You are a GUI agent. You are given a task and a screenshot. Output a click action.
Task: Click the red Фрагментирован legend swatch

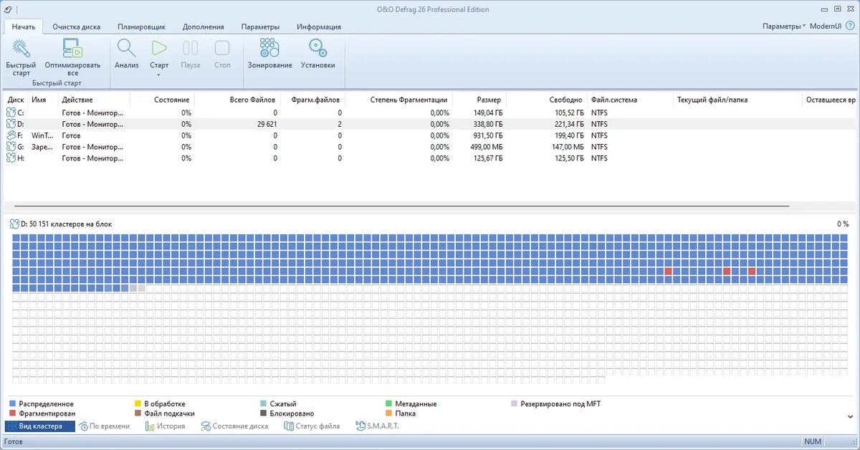pyautogui.click(x=14, y=413)
